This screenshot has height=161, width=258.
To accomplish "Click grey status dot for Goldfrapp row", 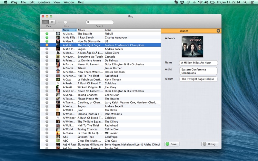I will pyautogui.click(x=47, y=137).
